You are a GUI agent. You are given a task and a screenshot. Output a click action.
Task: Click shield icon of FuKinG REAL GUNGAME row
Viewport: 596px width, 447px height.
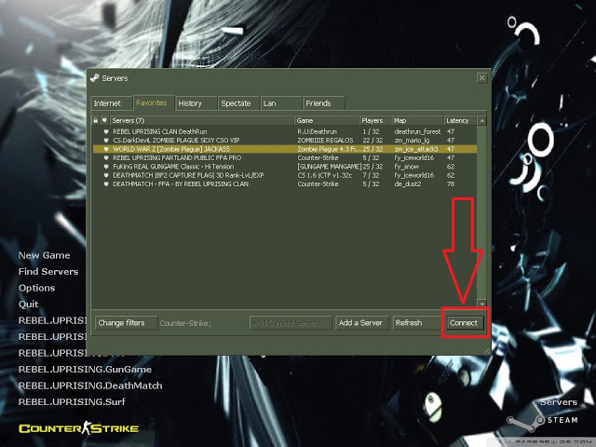click(106, 167)
